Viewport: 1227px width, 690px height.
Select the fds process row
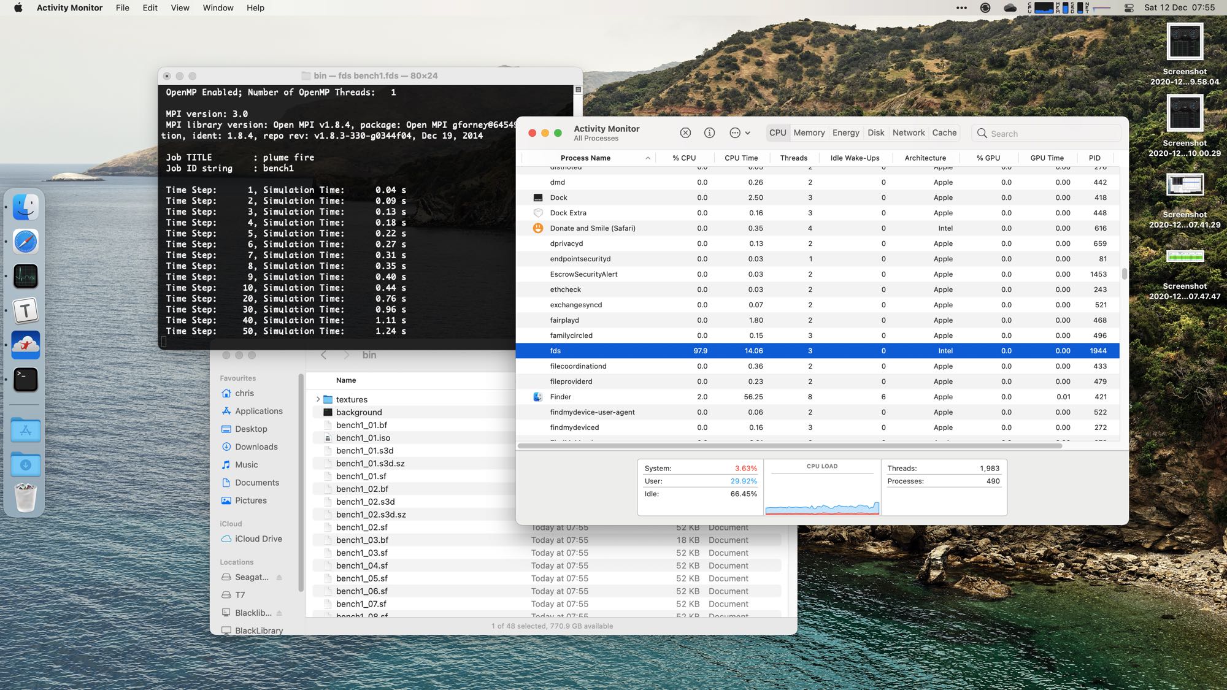[817, 351]
